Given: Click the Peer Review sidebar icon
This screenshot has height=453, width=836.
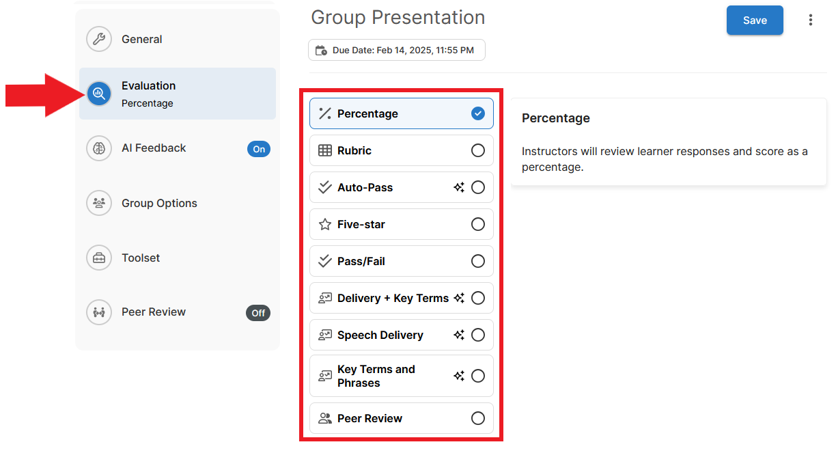Looking at the screenshot, I should 99,312.
